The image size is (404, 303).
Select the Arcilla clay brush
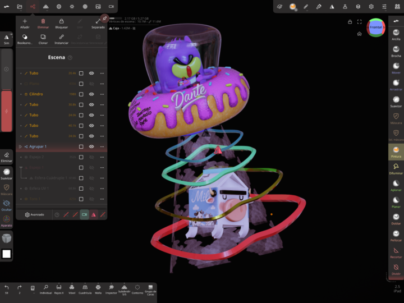(x=396, y=35)
